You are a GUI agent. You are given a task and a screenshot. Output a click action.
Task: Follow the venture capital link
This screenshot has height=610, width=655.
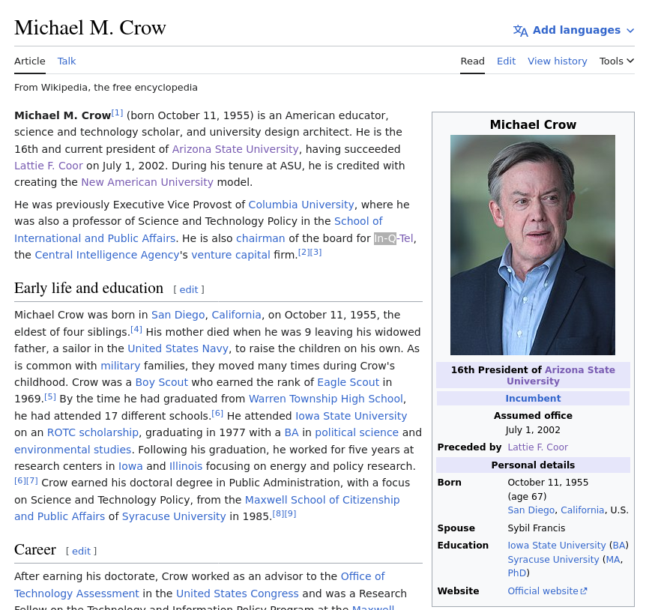pyautogui.click(x=231, y=255)
